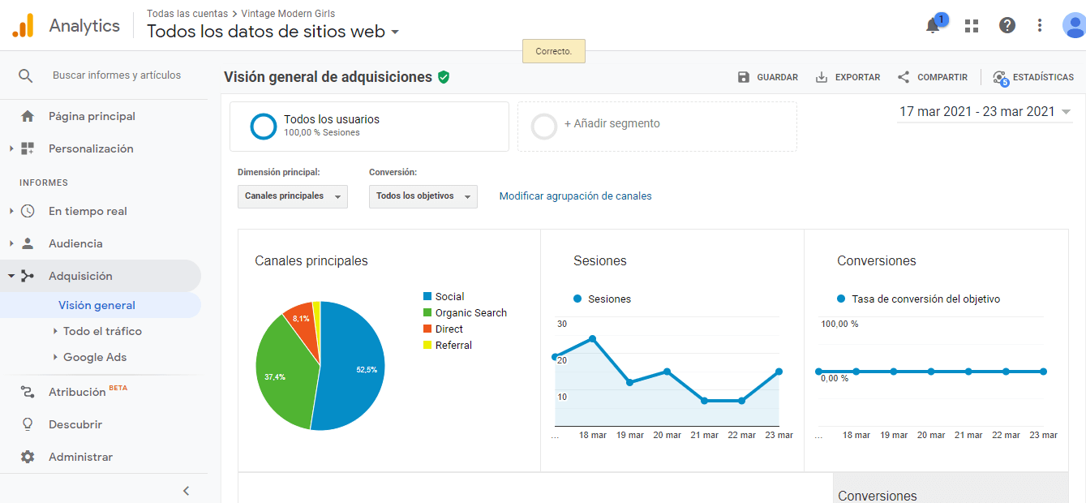The width and height of the screenshot is (1086, 503).
Task: Open Estadísticas insights panel
Action: coord(998,76)
